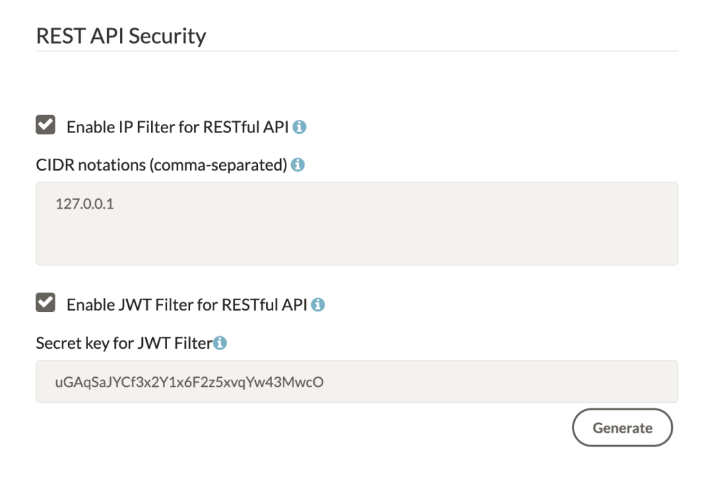The image size is (710, 477).
Task: Show info icon beside CIDR notations label
Action: pyautogui.click(x=297, y=165)
